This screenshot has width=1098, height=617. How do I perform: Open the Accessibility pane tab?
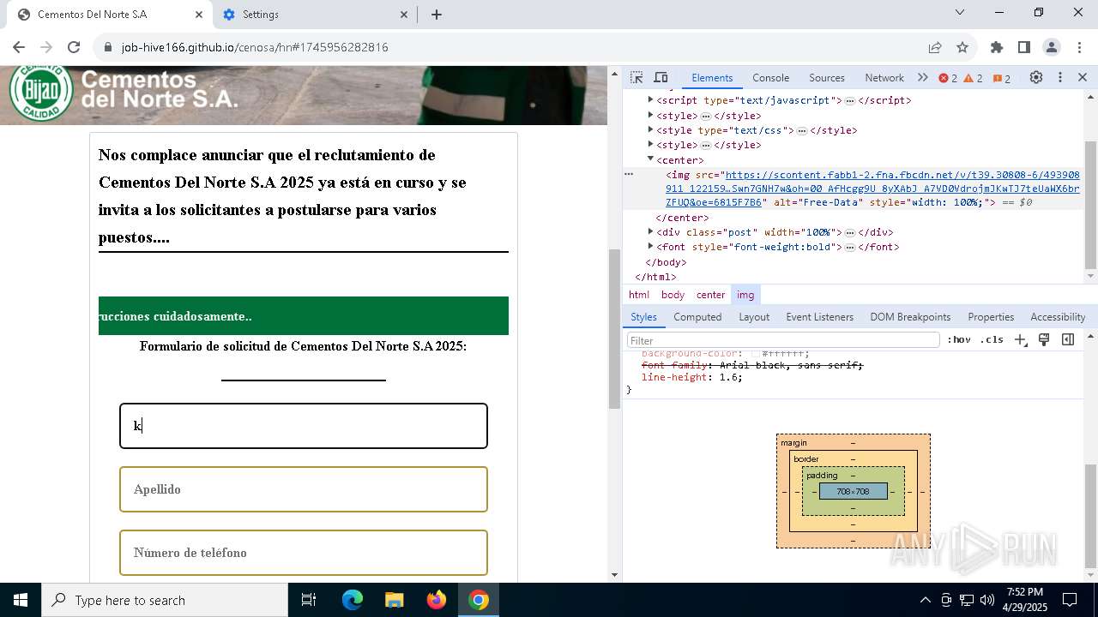(1058, 316)
